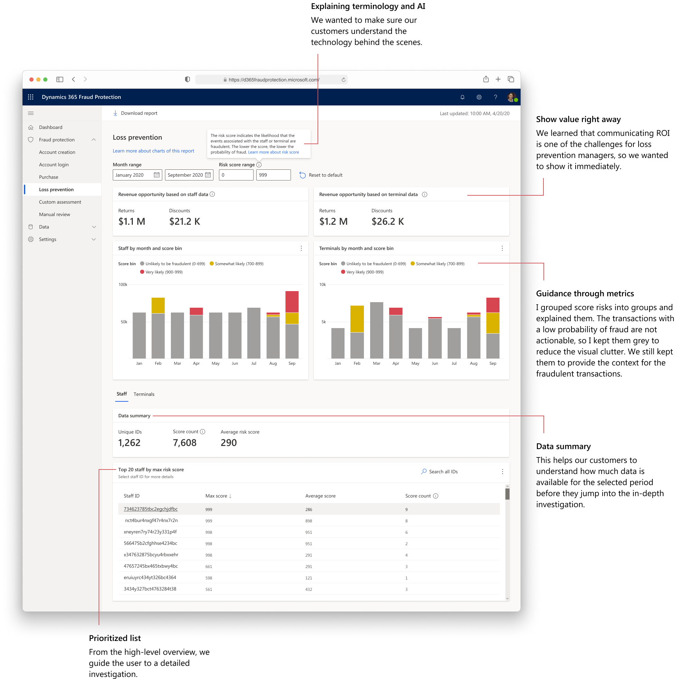The width and height of the screenshot is (678, 679).
Task: Switch to the Terminals tab
Action: pyautogui.click(x=144, y=394)
